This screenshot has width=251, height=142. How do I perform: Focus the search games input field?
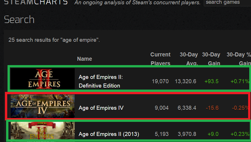(x=227, y=2)
